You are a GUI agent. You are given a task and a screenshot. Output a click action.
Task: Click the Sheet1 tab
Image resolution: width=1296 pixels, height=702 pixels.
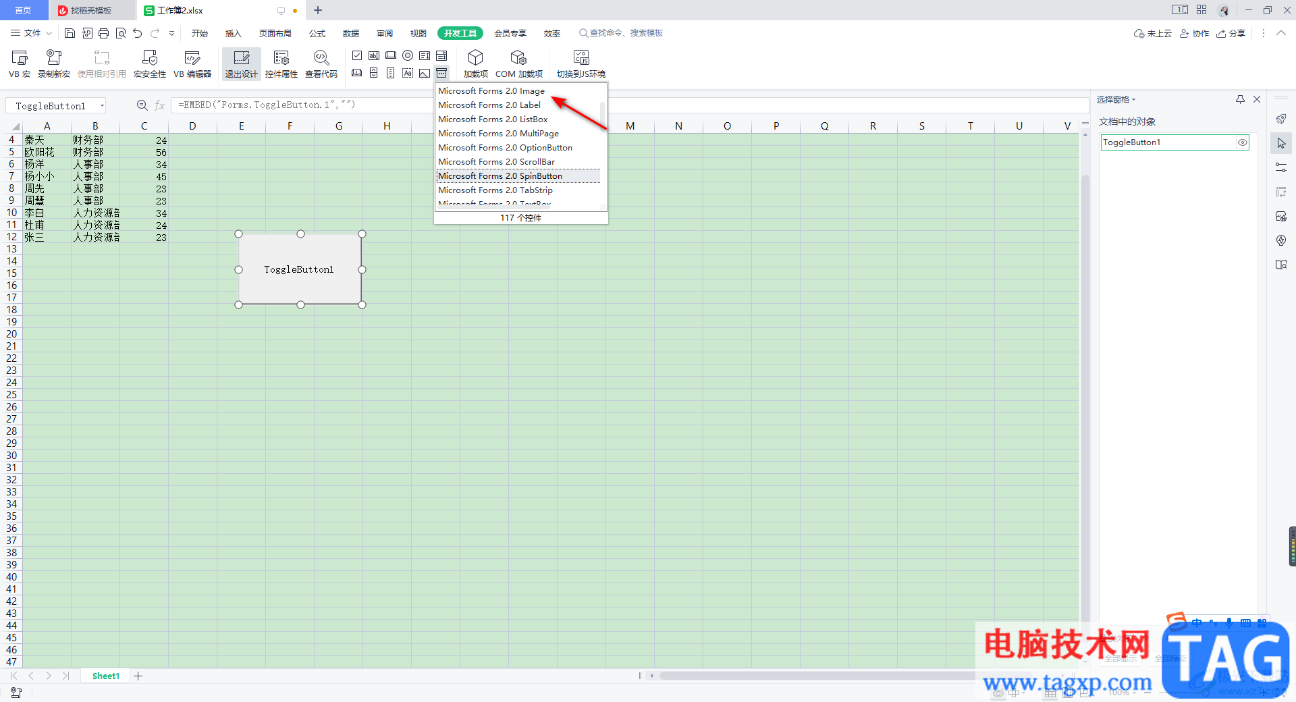(x=106, y=676)
